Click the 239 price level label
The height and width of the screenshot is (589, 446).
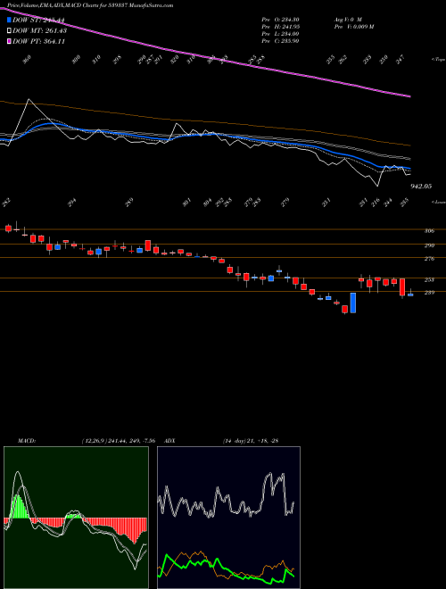(429, 293)
